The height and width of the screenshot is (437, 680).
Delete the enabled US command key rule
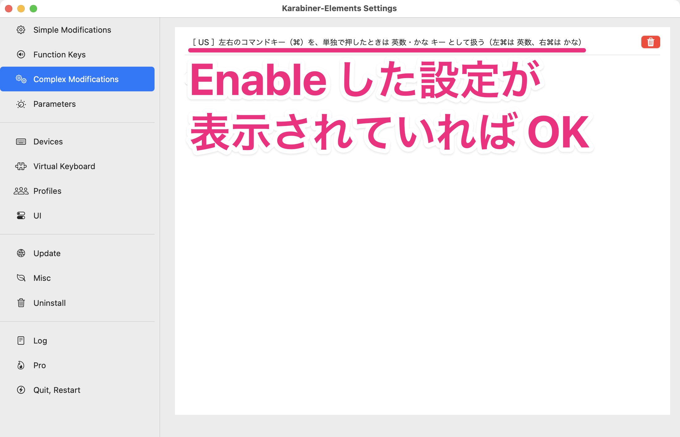(x=650, y=42)
